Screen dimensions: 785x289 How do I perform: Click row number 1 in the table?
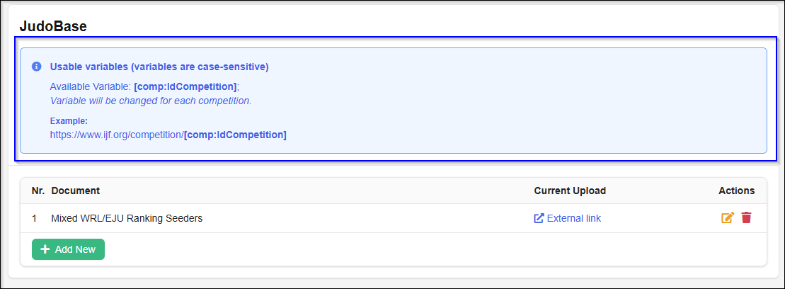click(34, 218)
